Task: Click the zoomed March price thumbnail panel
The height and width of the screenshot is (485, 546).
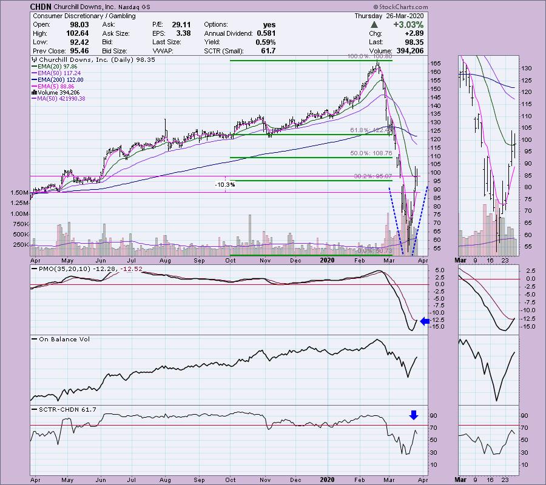Action: pyautogui.click(x=488, y=156)
